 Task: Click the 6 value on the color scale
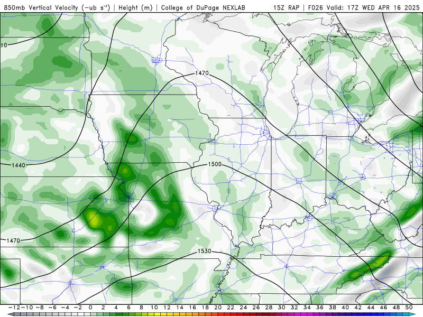[x=128, y=307]
